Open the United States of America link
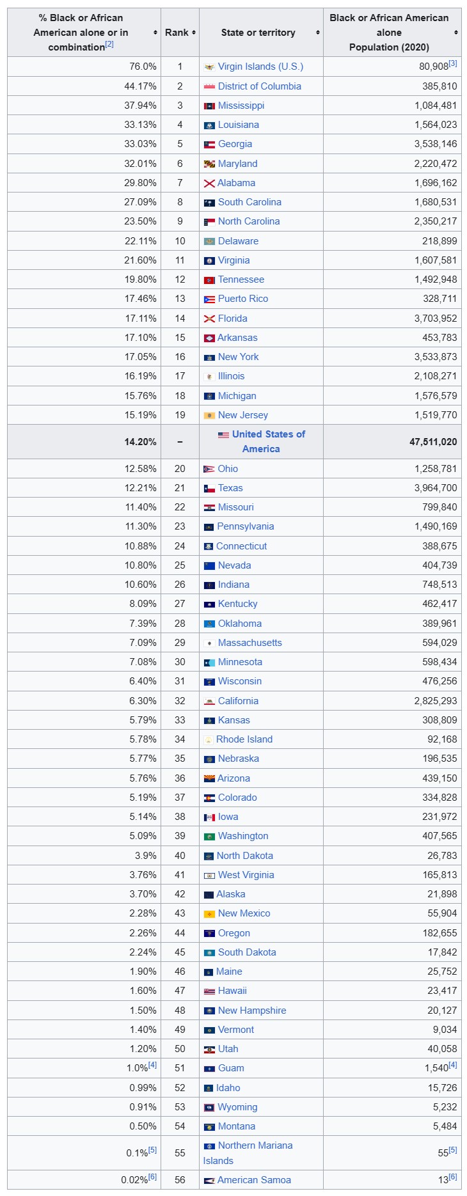Screen dimensions: 467x1196 coord(268,434)
